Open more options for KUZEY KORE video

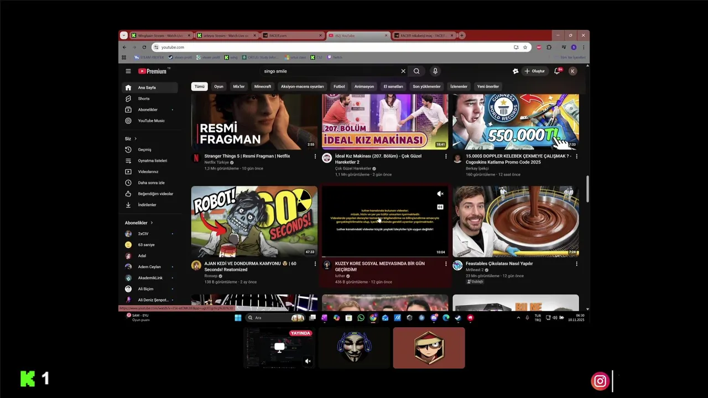tap(446, 264)
